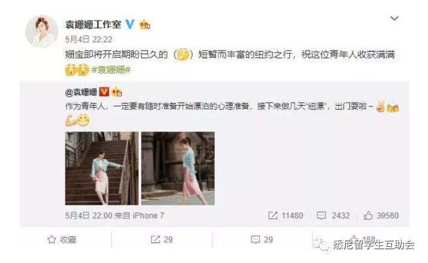428x263 pixels.
Task: Click the crown membership badge beside blue V
Action: [145, 25]
